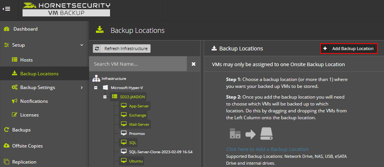Click the monitor icon beside Ubuntu
Screen dimensions: 384x167
pyautogui.click(x=124, y=161)
